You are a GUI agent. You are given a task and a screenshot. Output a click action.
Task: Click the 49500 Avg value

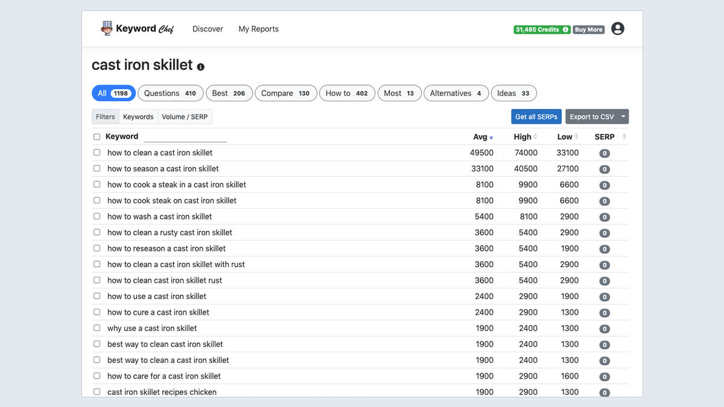click(482, 153)
